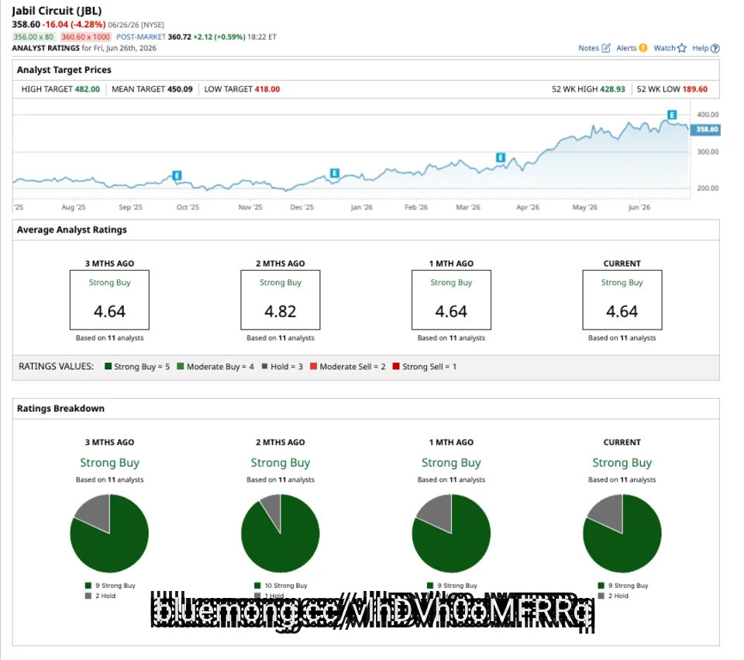Click the 2 MTHS AGO pie chart
The width and height of the screenshot is (744, 660).
[281, 534]
